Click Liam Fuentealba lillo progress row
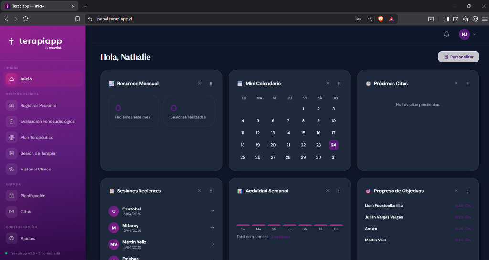Viewport: 489px width, 260px height. (418, 206)
